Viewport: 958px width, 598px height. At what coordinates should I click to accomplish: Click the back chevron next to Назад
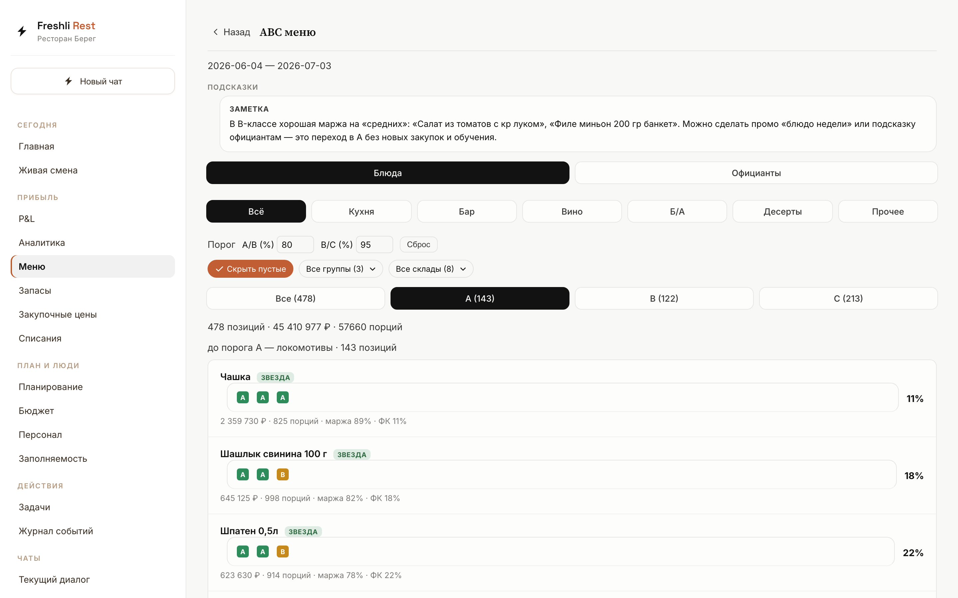coord(215,32)
